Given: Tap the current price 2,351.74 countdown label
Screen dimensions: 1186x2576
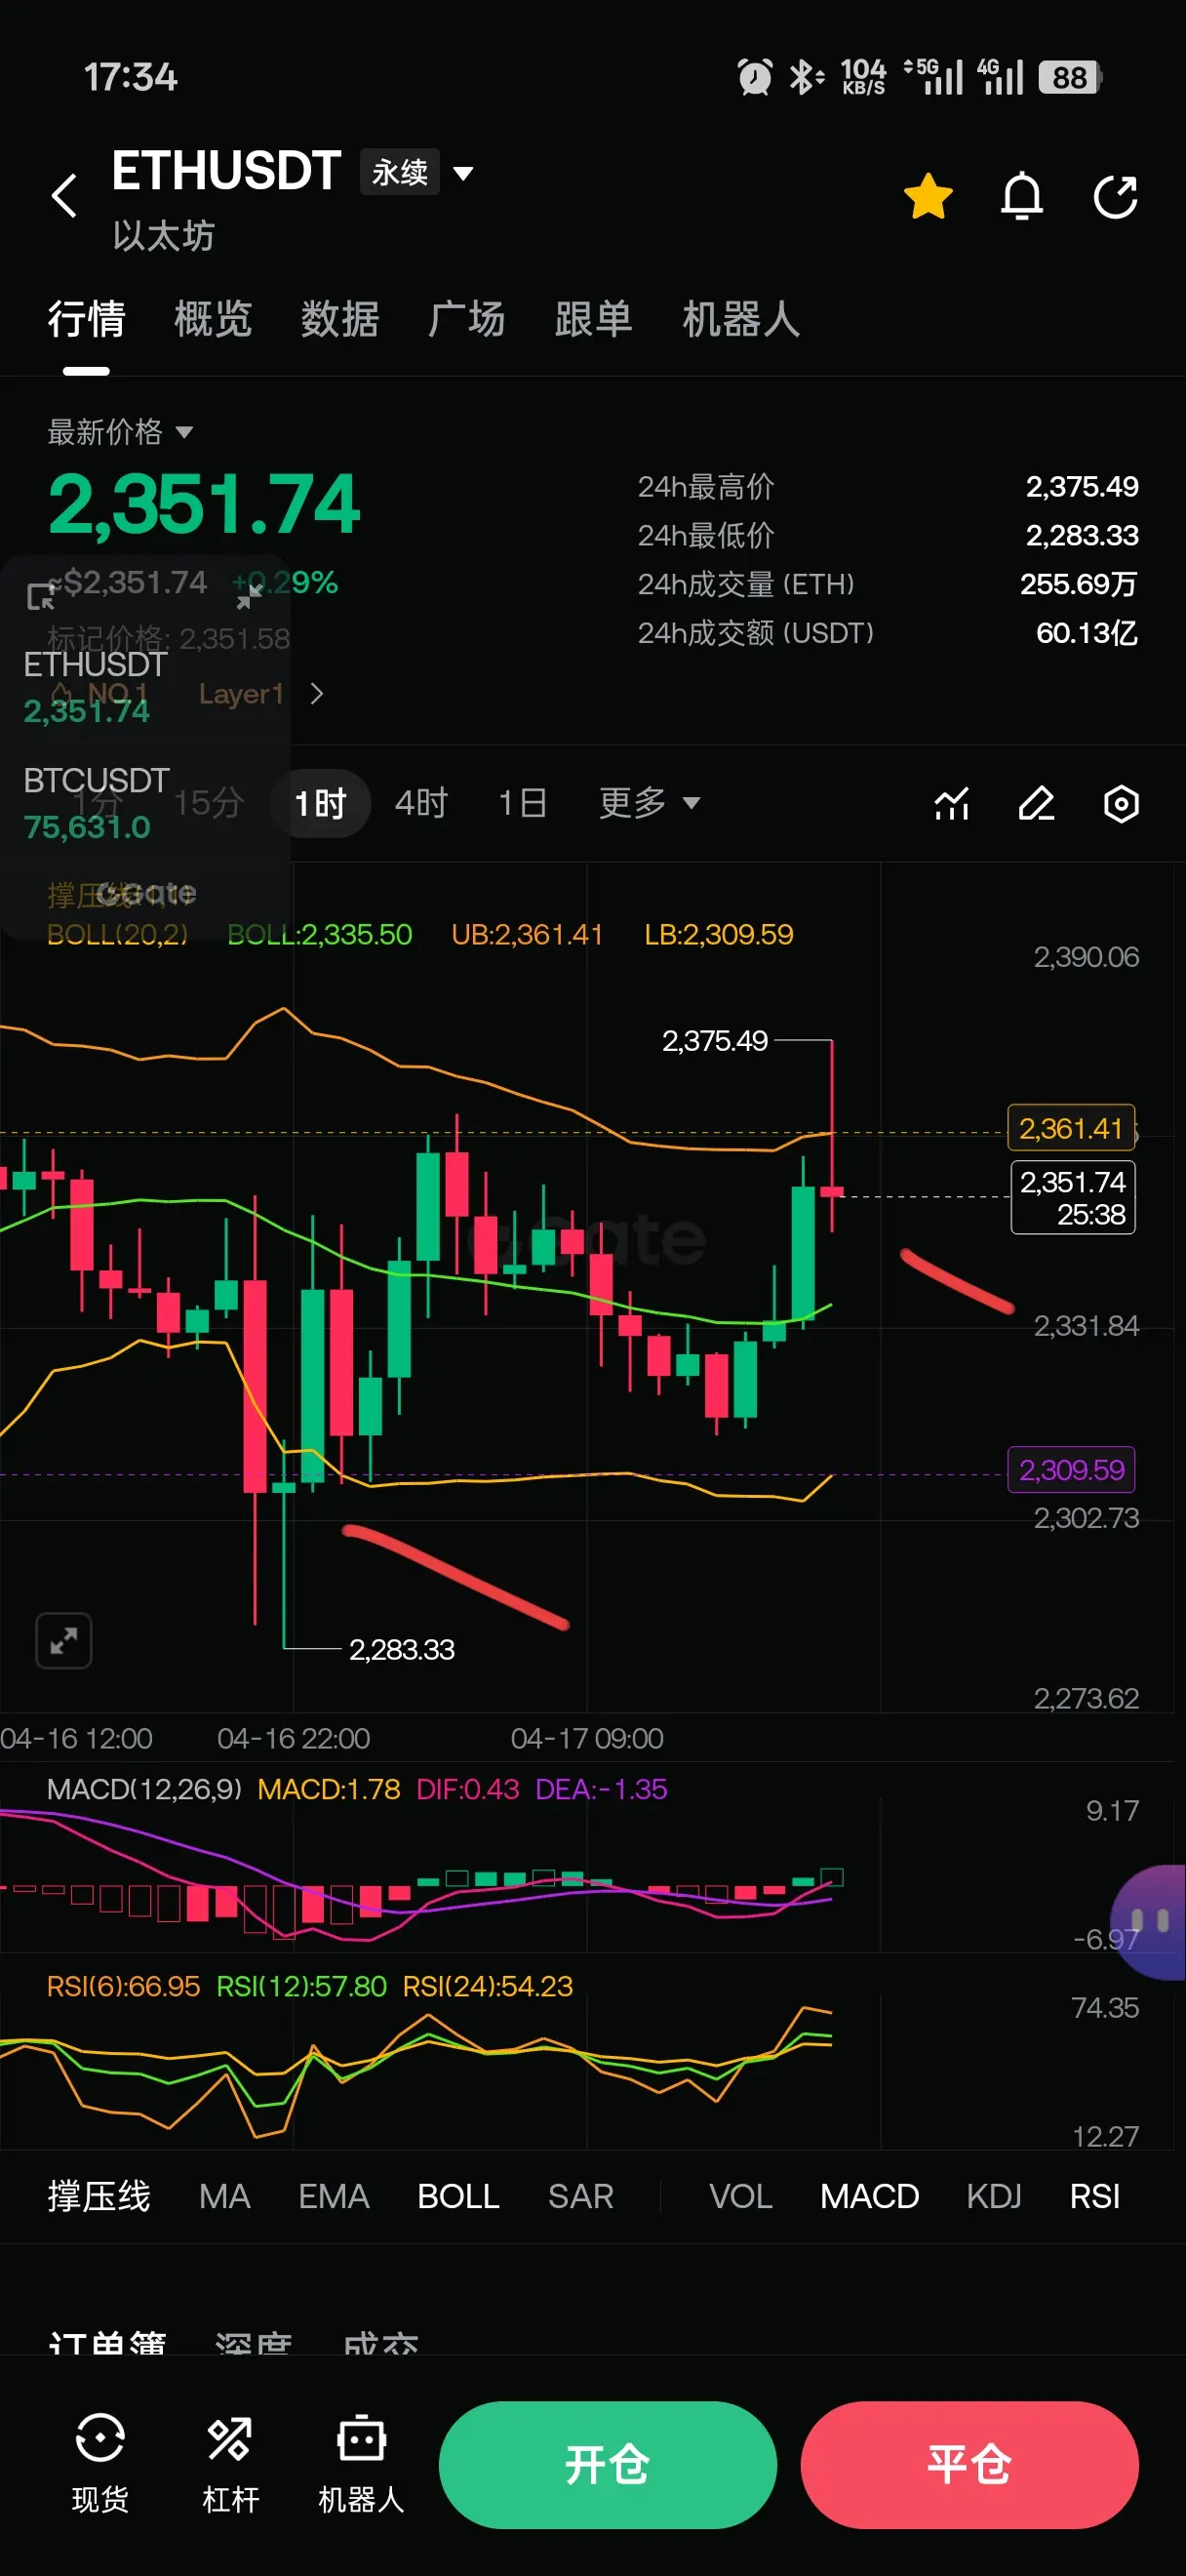Looking at the screenshot, I should point(1073,1197).
